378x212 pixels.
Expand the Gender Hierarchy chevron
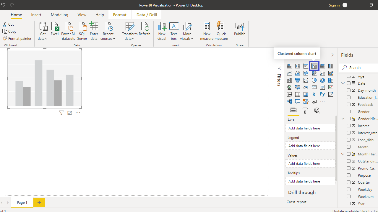[343, 119]
